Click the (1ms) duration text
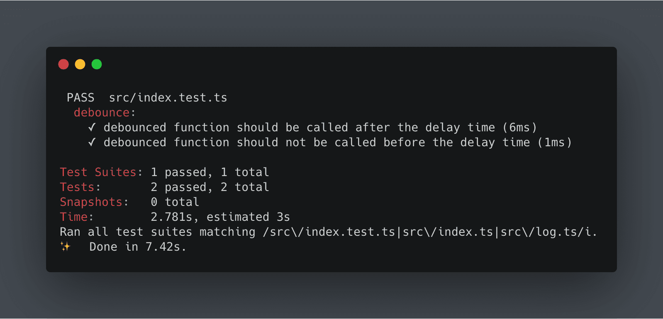 tap(554, 142)
